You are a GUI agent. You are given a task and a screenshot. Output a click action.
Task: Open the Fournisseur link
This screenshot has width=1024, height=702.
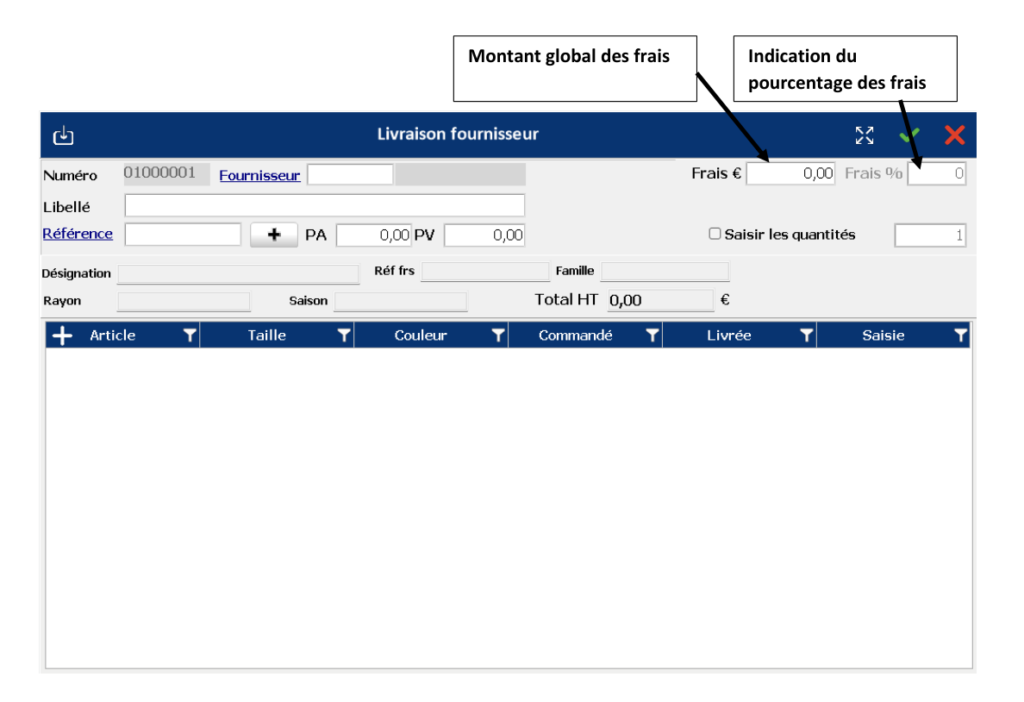click(260, 175)
